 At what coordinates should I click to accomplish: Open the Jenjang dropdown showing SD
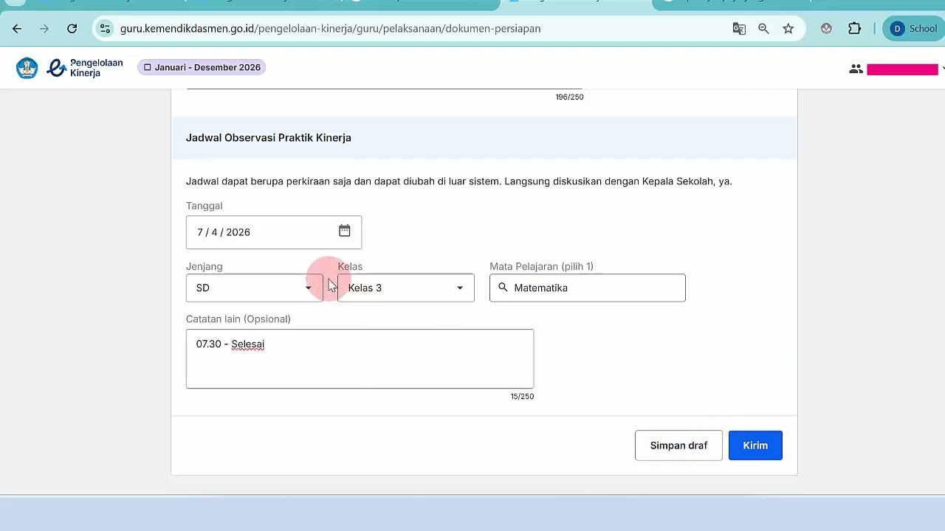(255, 288)
